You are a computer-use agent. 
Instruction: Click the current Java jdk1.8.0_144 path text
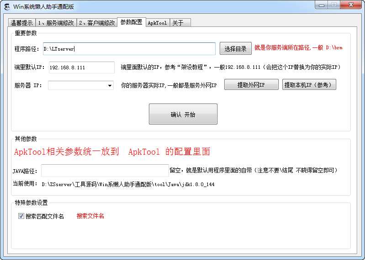coord(128,184)
